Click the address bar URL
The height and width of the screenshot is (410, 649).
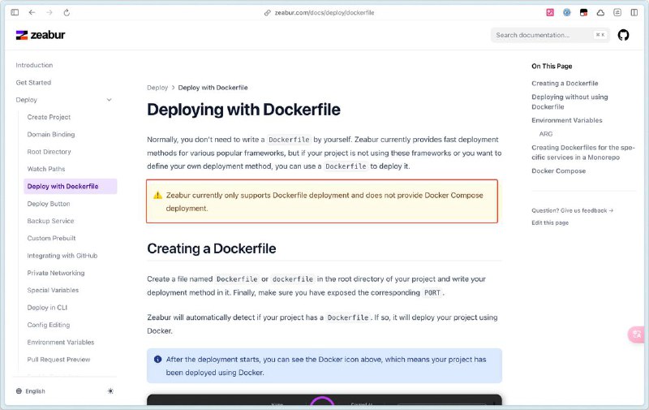coord(324,13)
